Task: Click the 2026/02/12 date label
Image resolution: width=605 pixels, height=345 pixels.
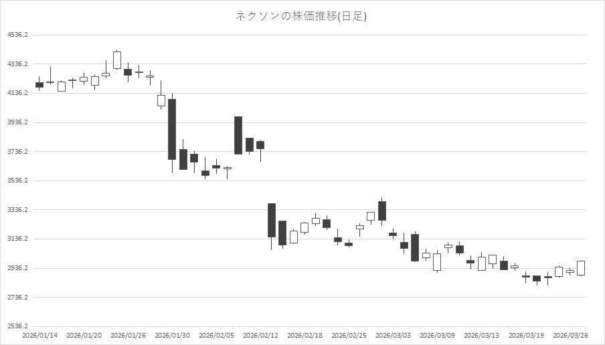Action: click(x=261, y=335)
